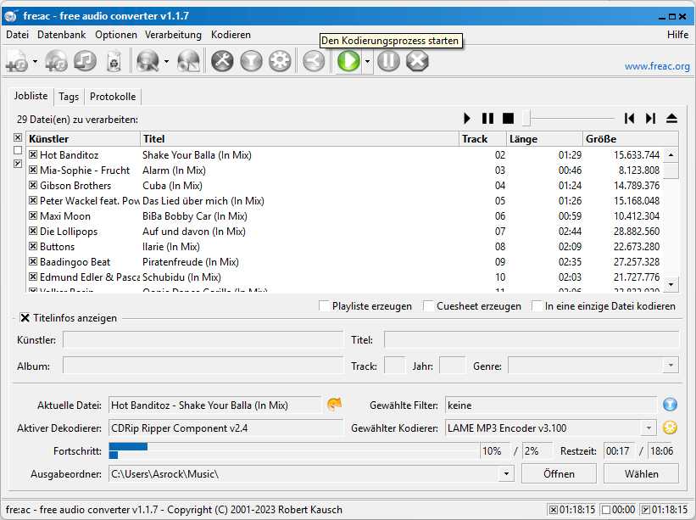Configure encoder with yellow gear icon
Screen dimensions: 696x520
pyautogui.click(x=670, y=428)
